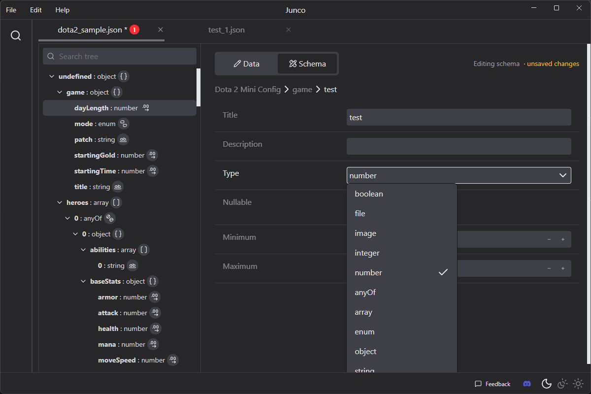Viewport: 591px width, 394px height.
Task: Close the dota2_sample.json tab
Action: [x=161, y=30]
